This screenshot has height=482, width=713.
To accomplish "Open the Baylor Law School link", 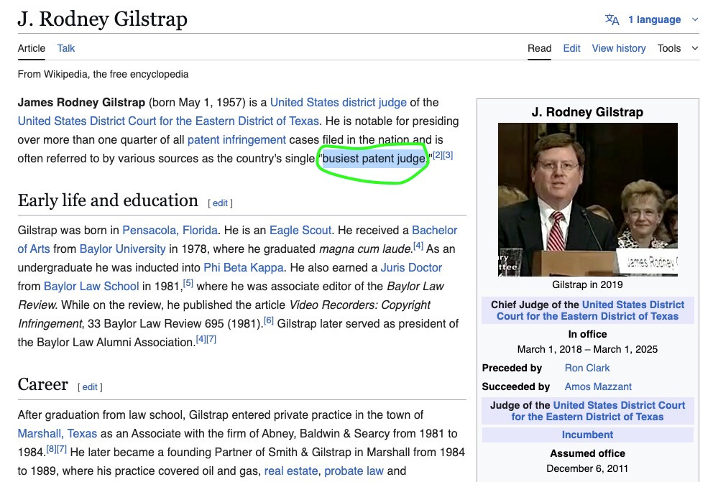I will (x=91, y=286).
